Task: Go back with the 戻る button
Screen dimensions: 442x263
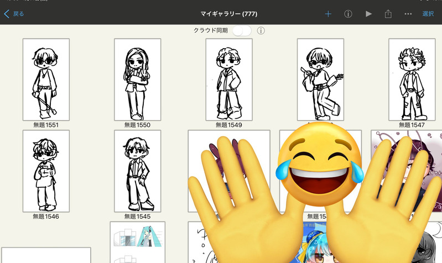Action: click(x=14, y=14)
